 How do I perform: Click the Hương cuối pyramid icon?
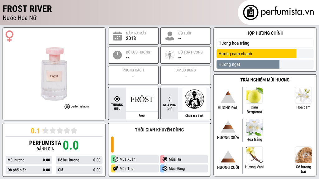[228, 157]
